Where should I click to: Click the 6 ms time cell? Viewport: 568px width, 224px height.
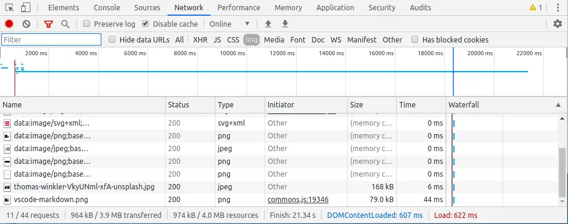(436, 187)
